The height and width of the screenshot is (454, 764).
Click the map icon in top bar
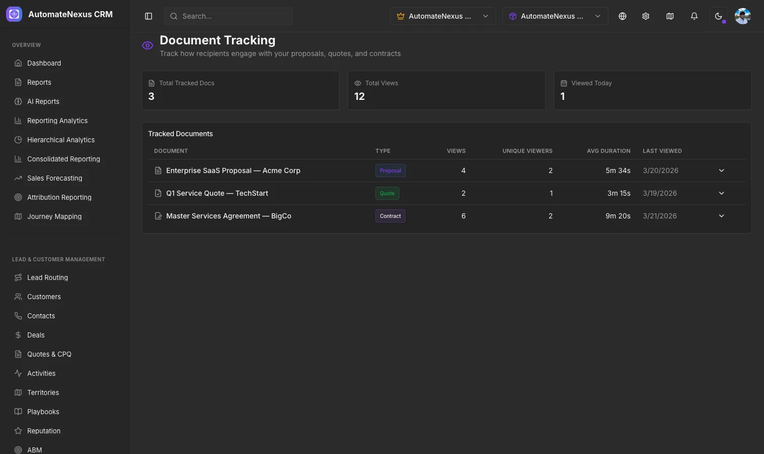670,16
